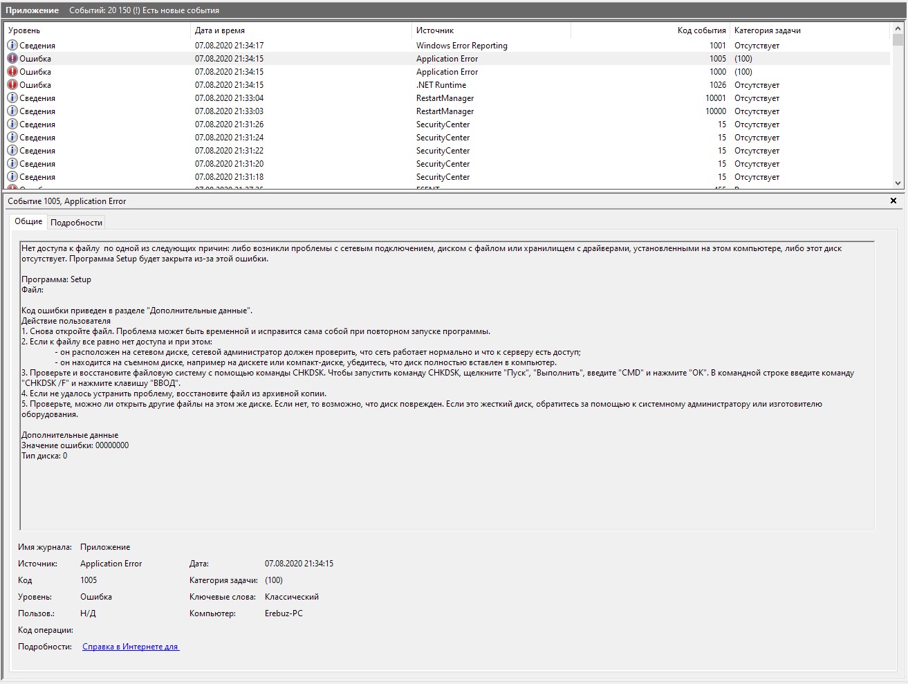Click Уровень value Ошибка in details
908x684 pixels.
(x=96, y=597)
